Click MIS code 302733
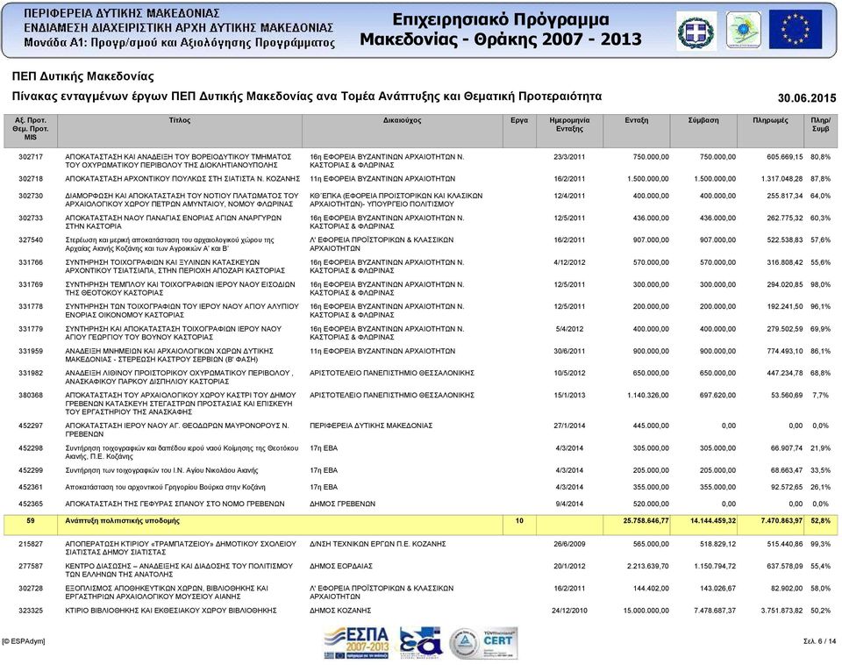 pyautogui.click(x=31, y=218)
